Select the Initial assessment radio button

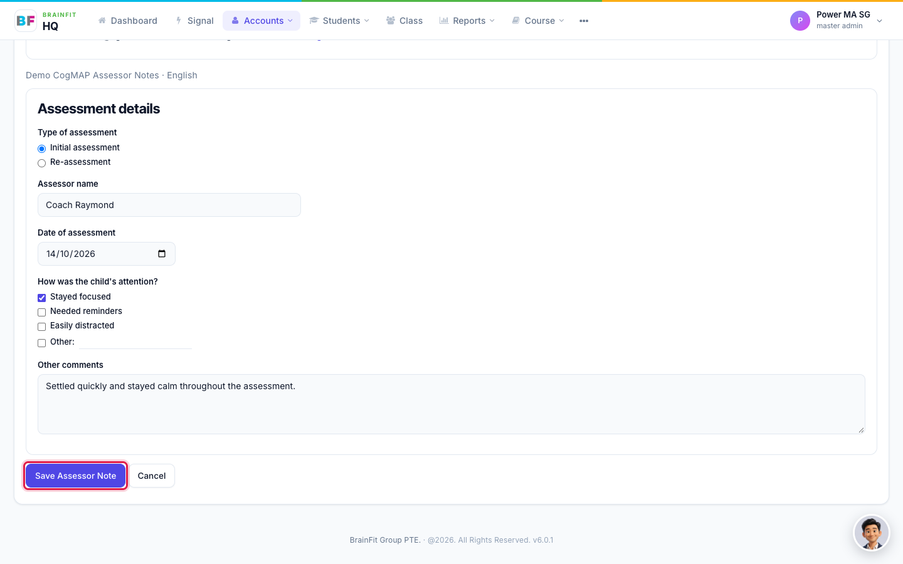(x=42, y=149)
